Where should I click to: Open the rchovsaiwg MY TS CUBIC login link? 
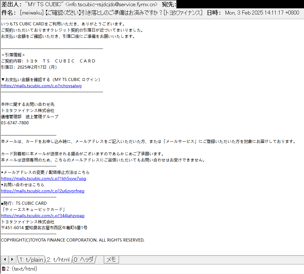41,86
